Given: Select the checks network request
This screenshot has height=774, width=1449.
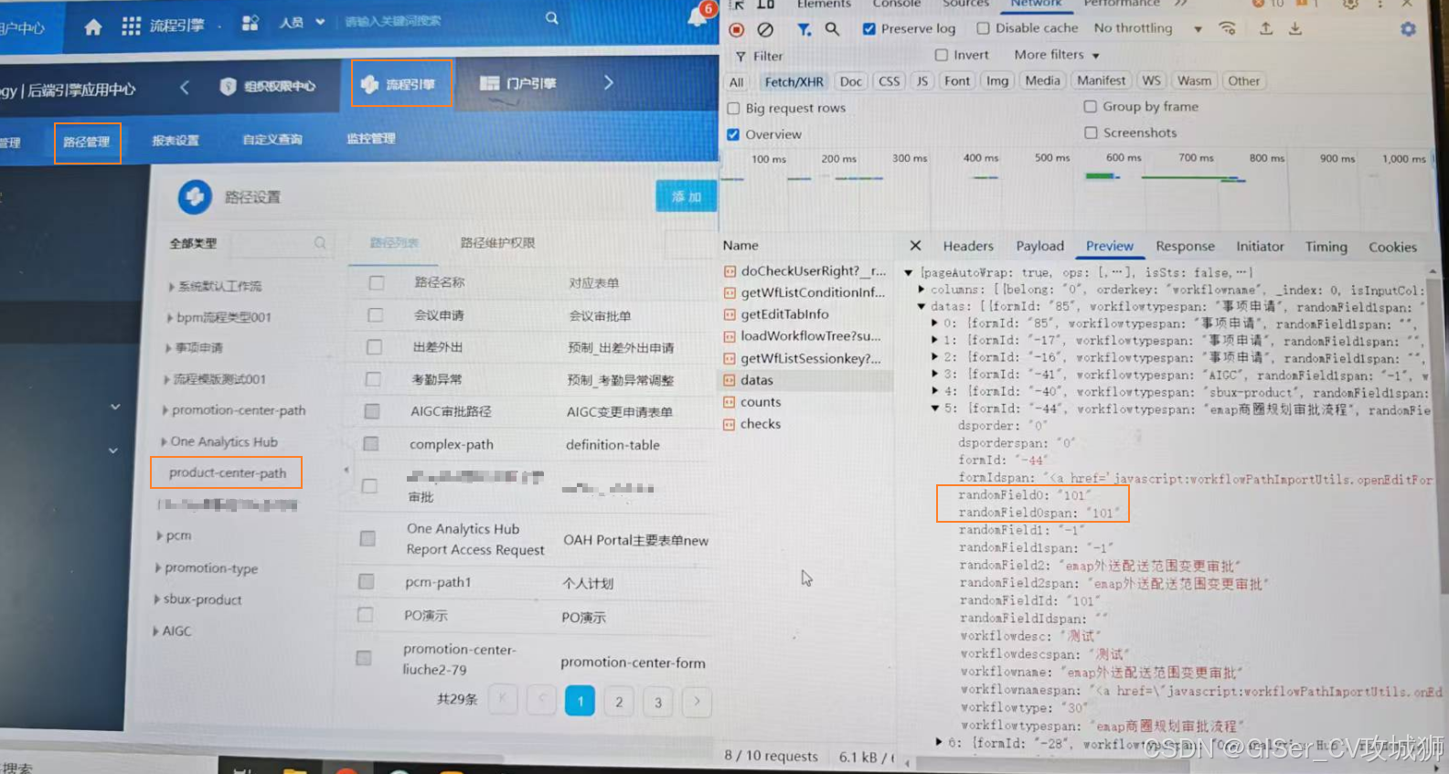Looking at the screenshot, I should coord(761,424).
